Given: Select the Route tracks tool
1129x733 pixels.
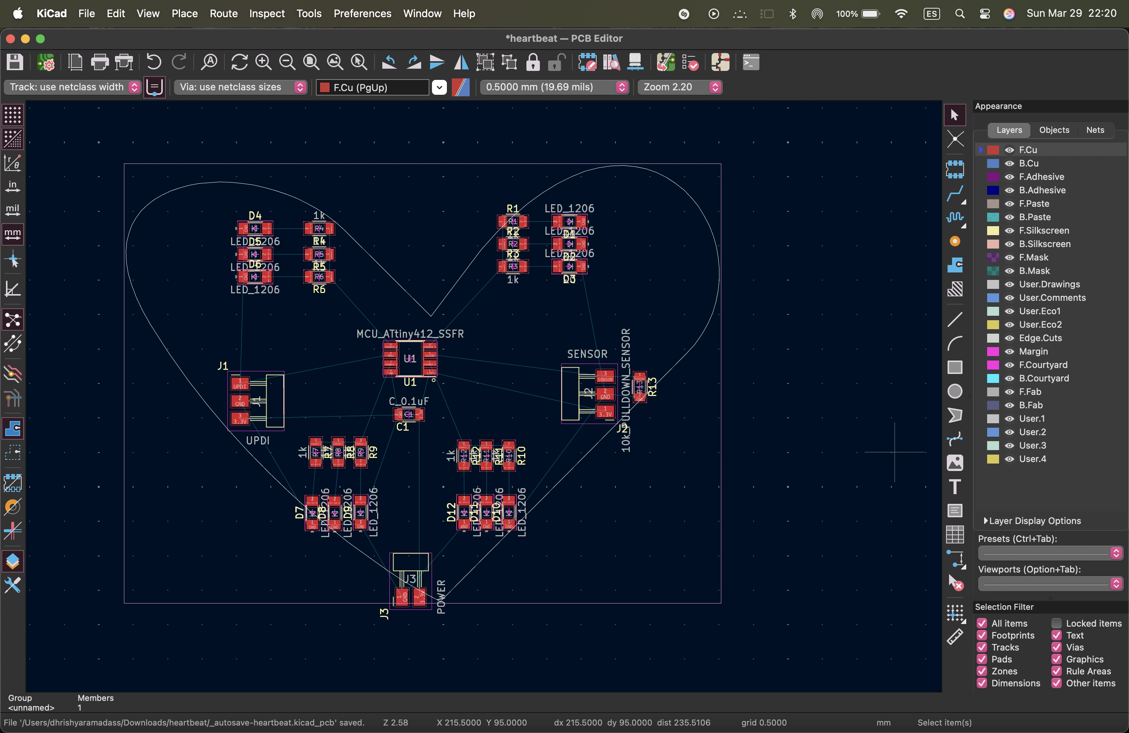Looking at the screenshot, I should pyautogui.click(x=955, y=193).
